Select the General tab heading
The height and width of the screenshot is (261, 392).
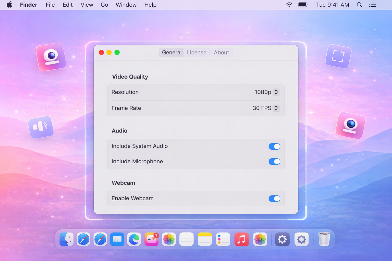pos(171,53)
